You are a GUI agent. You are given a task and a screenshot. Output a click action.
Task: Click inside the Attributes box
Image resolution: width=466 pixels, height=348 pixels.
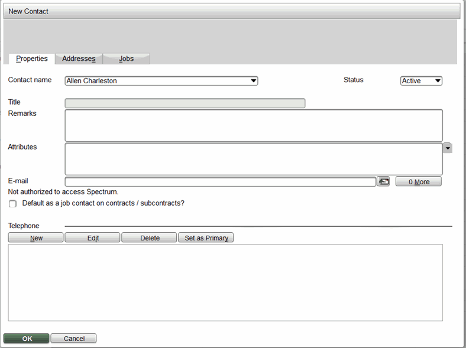254,159
